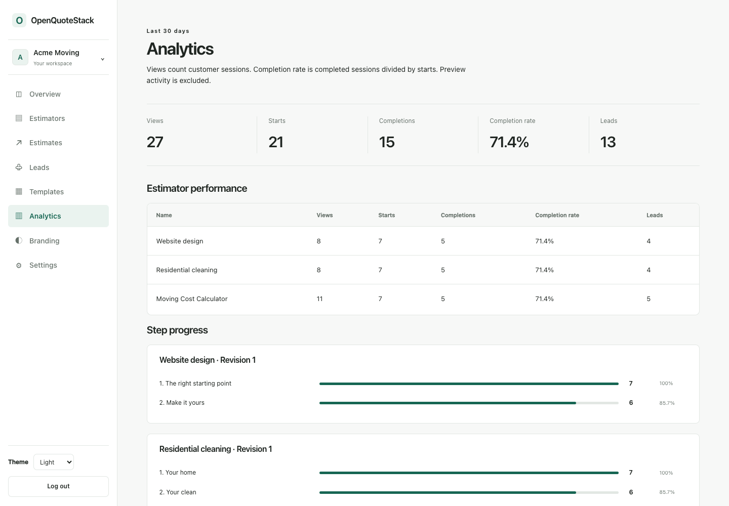The width and height of the screenshot is (729, 506).
Task: Click the Branding half-circle icon
Action: 19,241
